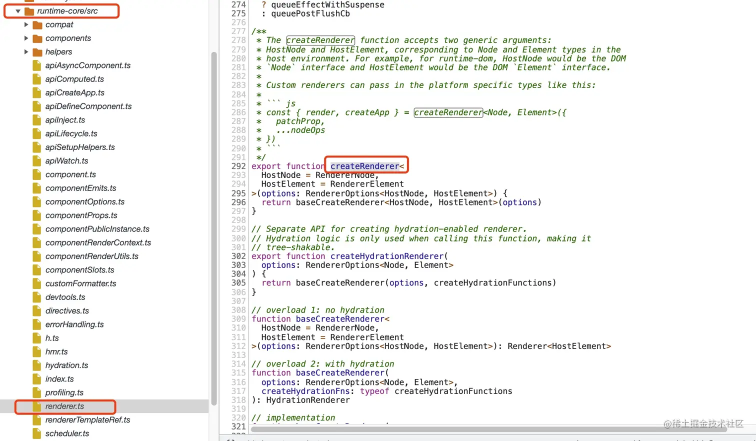The width and height of the screenshot is (756, 441).
Task: Click the helpers folder icon
Action: (x=37, y=51)
